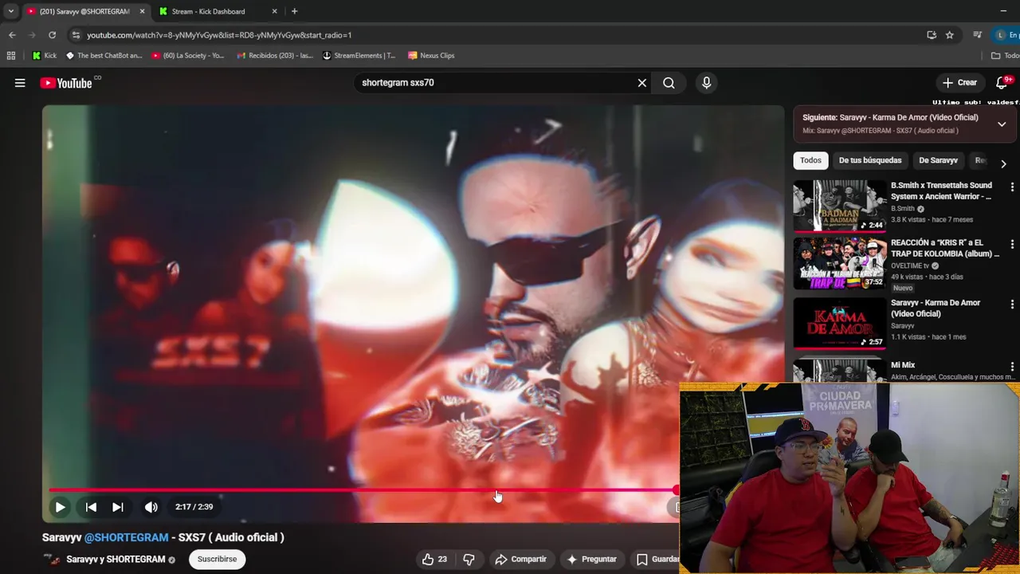Open The best ChatBot bookmark
1020x574 pixels.
coord(104,56)
